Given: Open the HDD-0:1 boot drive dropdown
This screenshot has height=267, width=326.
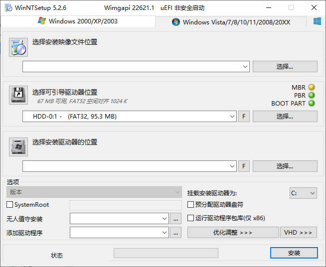Looking at the screenshot, I should pos(232,117).
